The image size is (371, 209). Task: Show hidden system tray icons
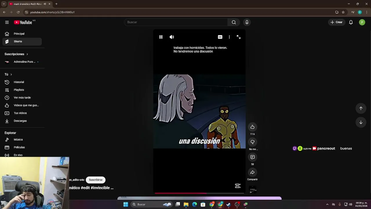[327, 204]
